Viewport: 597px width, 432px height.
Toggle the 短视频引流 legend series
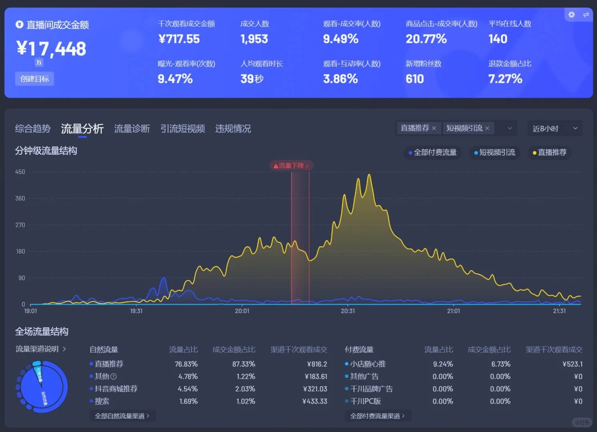click(x=495, y=152)
